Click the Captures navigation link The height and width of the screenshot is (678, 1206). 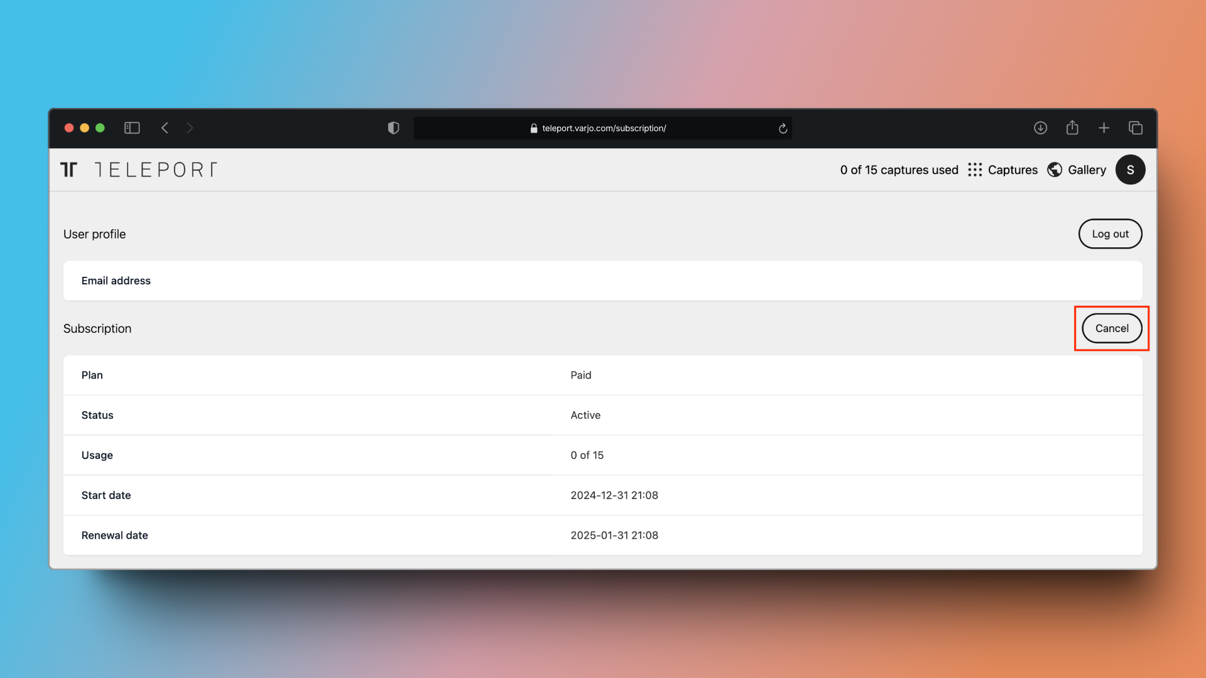click(1013, 169)
